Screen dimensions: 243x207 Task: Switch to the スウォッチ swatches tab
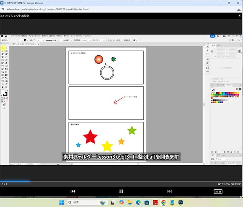pos(229,85)
